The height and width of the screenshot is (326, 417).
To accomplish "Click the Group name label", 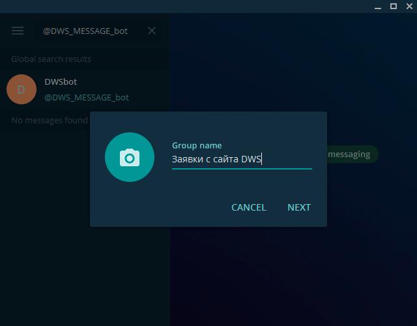I will pyautogui.click(x=197, y=145).
